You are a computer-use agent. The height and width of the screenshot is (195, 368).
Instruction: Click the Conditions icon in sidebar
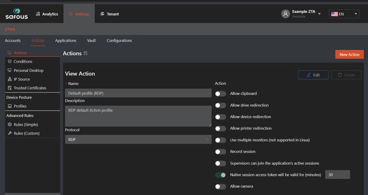10,61
